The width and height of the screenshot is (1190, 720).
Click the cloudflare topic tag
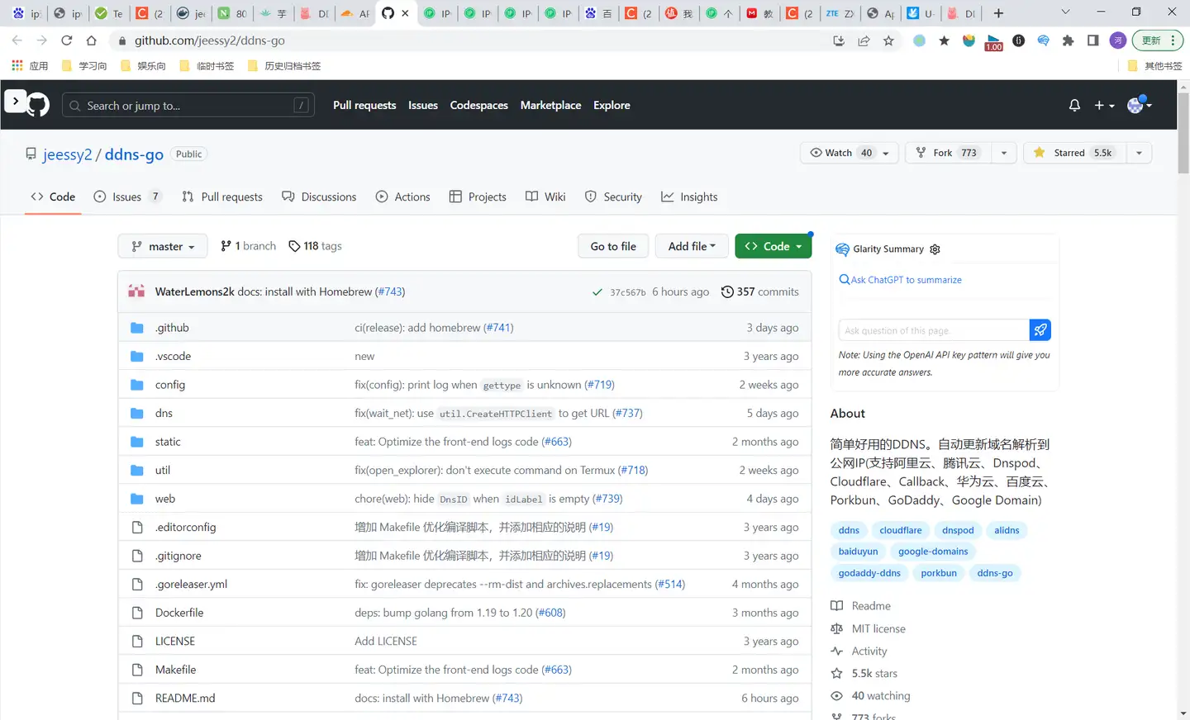click(901, 530)
